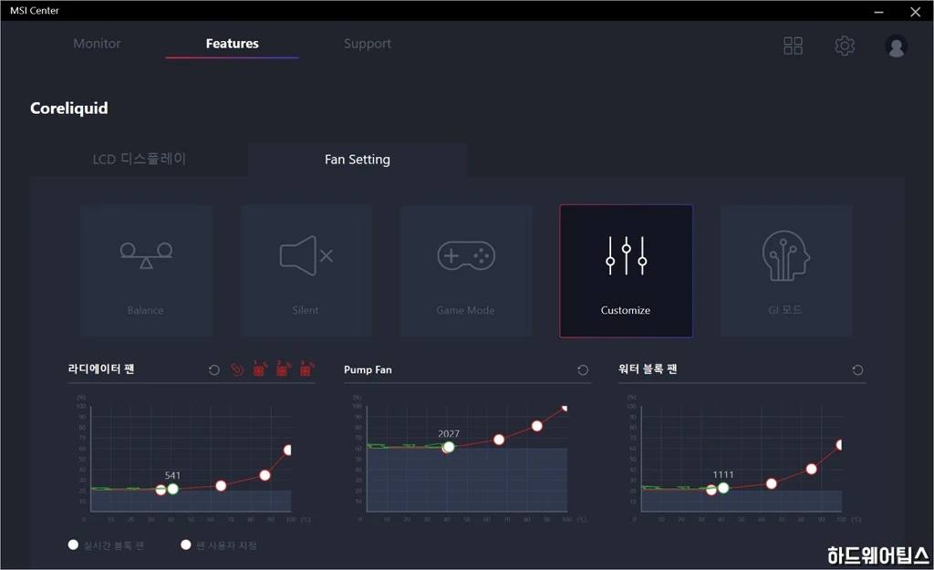Click radiator curve point at 100°C
The image size is (934, 570).
tap(288, 451)
